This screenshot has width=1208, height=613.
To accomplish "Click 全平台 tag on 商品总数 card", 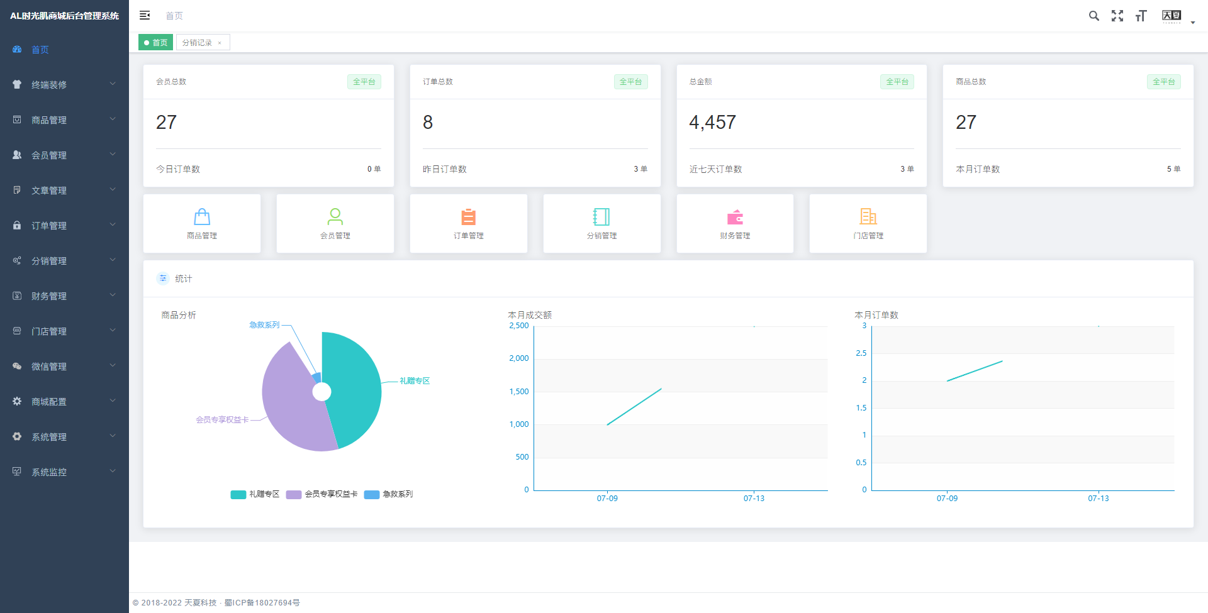I will click(x=1164, y=82).
